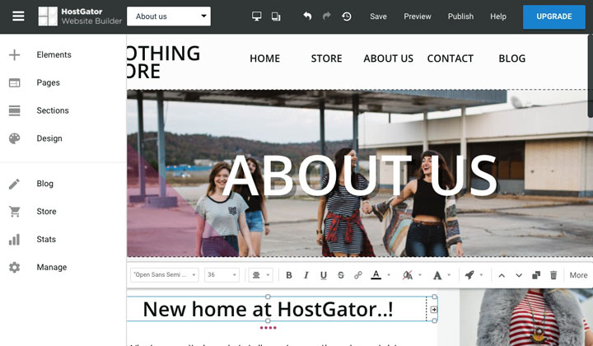The image size is (593, 346).
Task: Open the Sections menu entry
Action: (x=53, y=110)
